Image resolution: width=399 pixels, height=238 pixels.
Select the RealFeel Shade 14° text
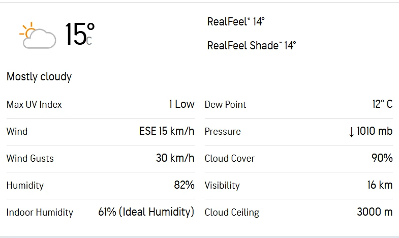coord(251,46)
